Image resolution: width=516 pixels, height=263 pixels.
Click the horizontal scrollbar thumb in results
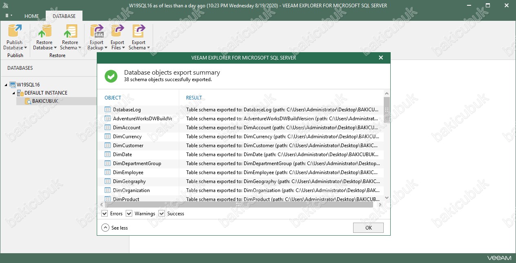point(238,205)
